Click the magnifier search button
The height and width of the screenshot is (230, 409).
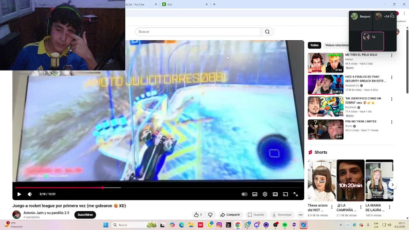[x=267, y=32]
